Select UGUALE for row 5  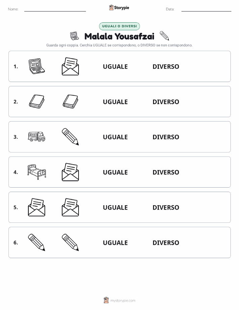[115, 208]
